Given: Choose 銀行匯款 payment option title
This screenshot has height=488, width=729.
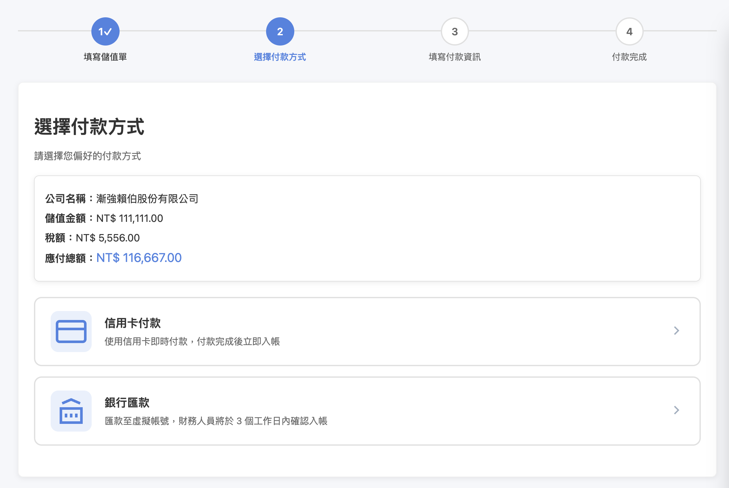Looking at the screenshot, I should (x=127, y=403).
